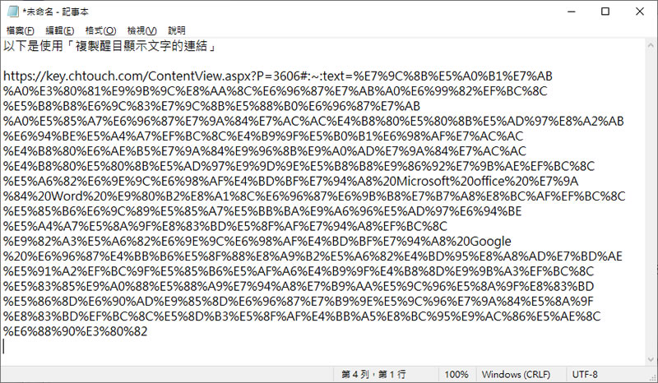Click the scrollbar down arrow
The width and height of the screenshot is (658, 383).
(651, 359)
